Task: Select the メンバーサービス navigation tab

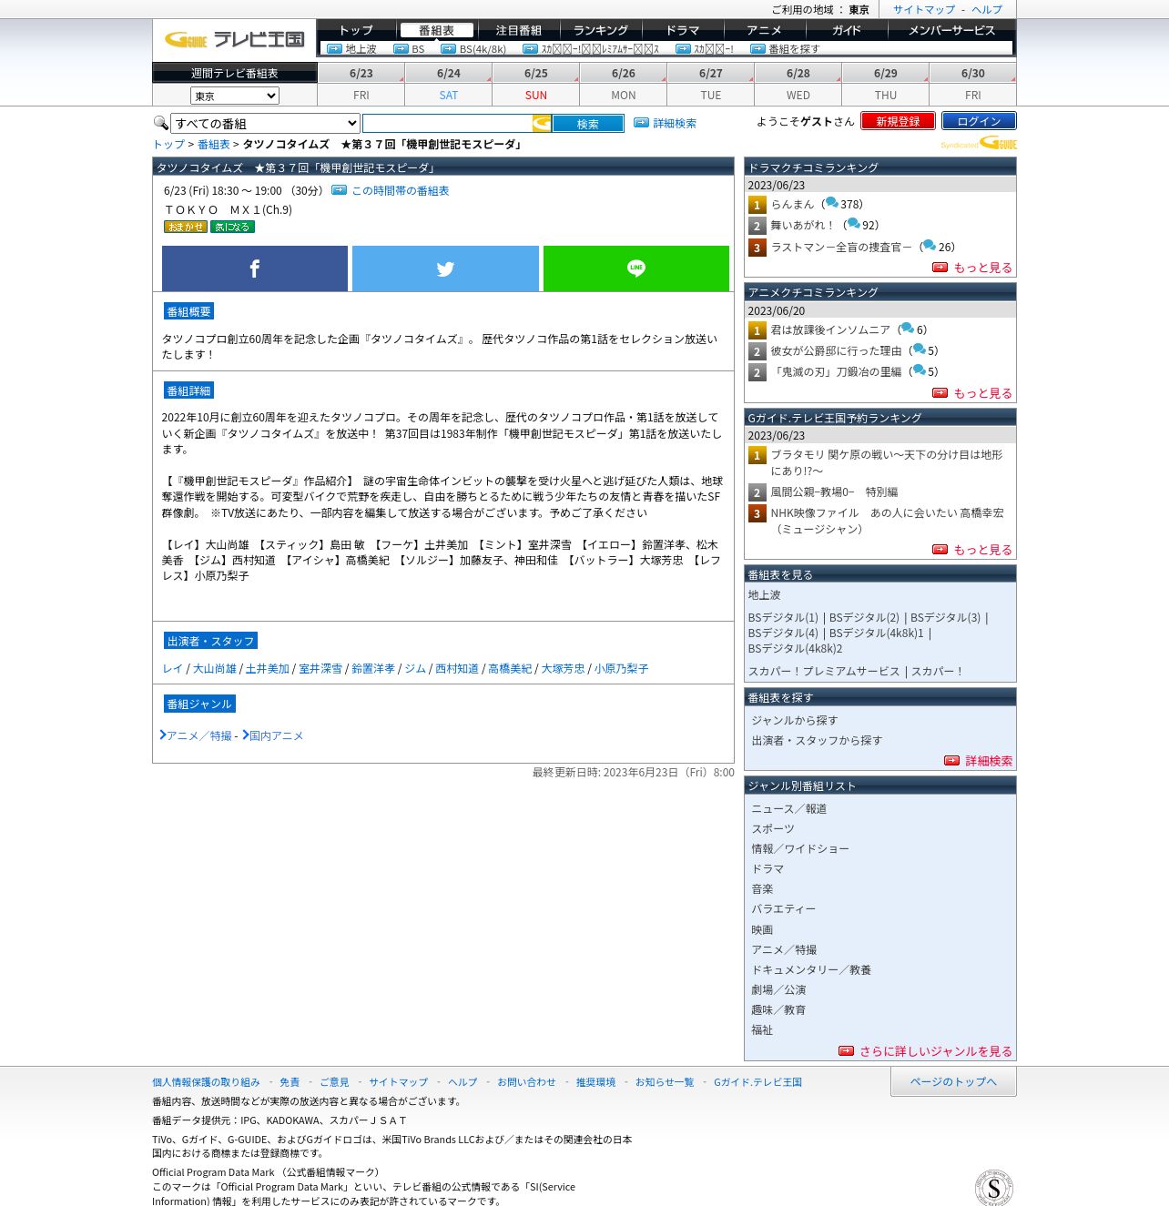Action: point(951,30)
